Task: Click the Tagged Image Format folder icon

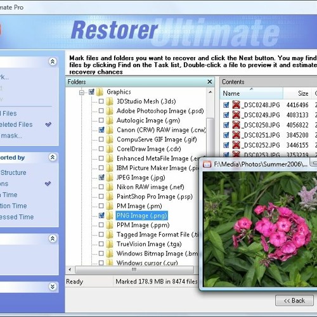Action: (x=110, y=235)
